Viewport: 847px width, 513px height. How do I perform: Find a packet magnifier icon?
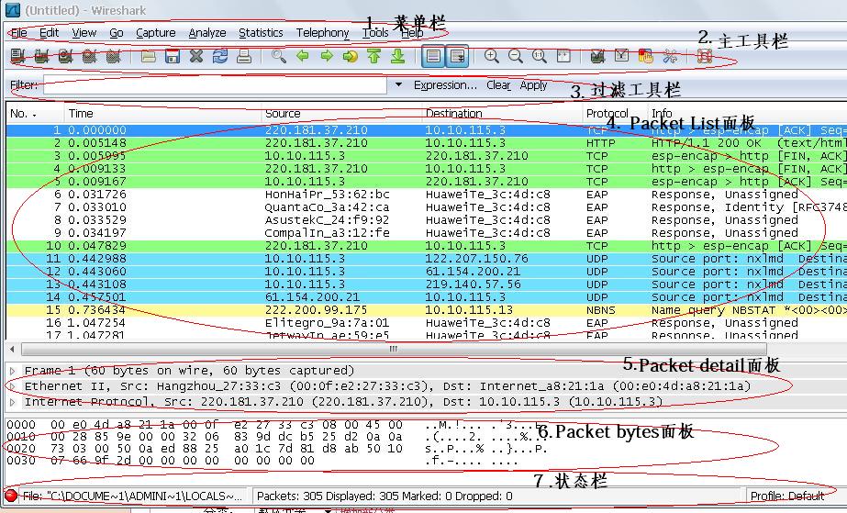279,56
